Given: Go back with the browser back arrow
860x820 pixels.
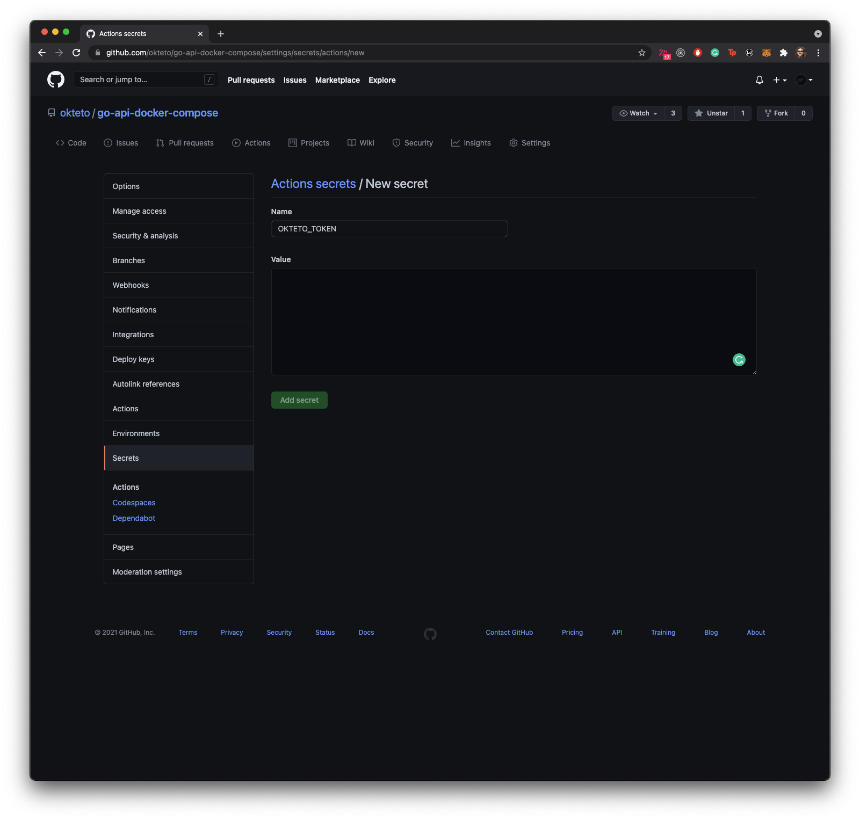Looking at the screenshot, I should 42,53.
